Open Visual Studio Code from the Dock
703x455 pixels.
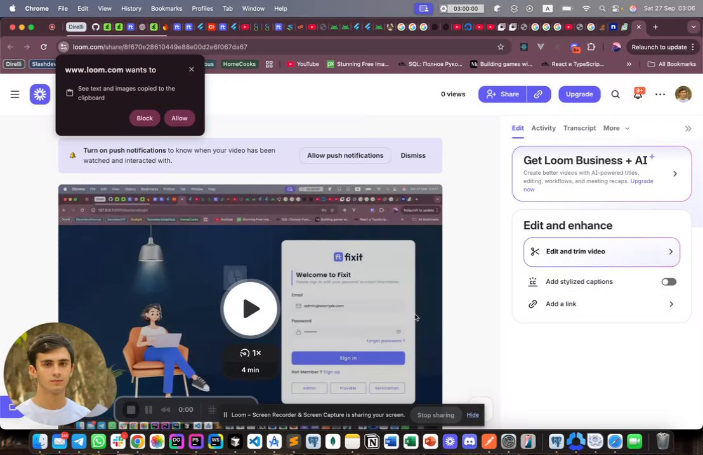coord(254,442)
